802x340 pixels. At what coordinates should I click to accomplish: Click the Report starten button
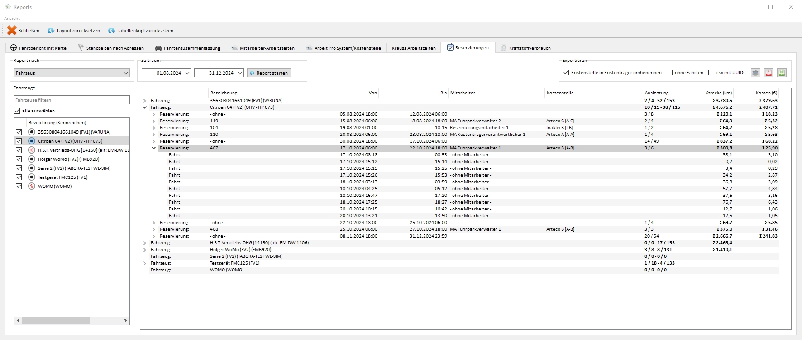point(269,73)
